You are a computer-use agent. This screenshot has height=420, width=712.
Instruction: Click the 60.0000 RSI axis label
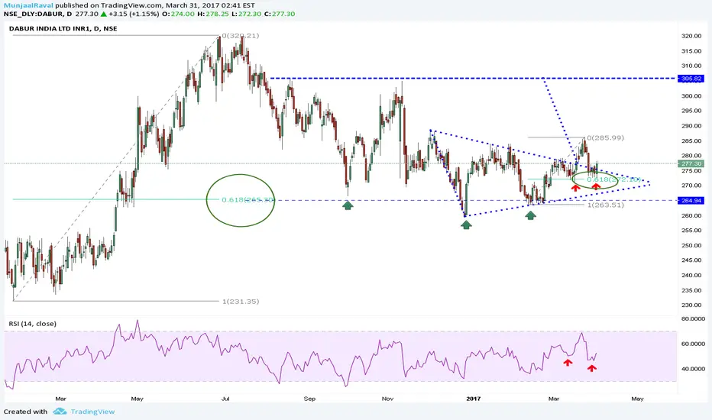coord(692,344)
